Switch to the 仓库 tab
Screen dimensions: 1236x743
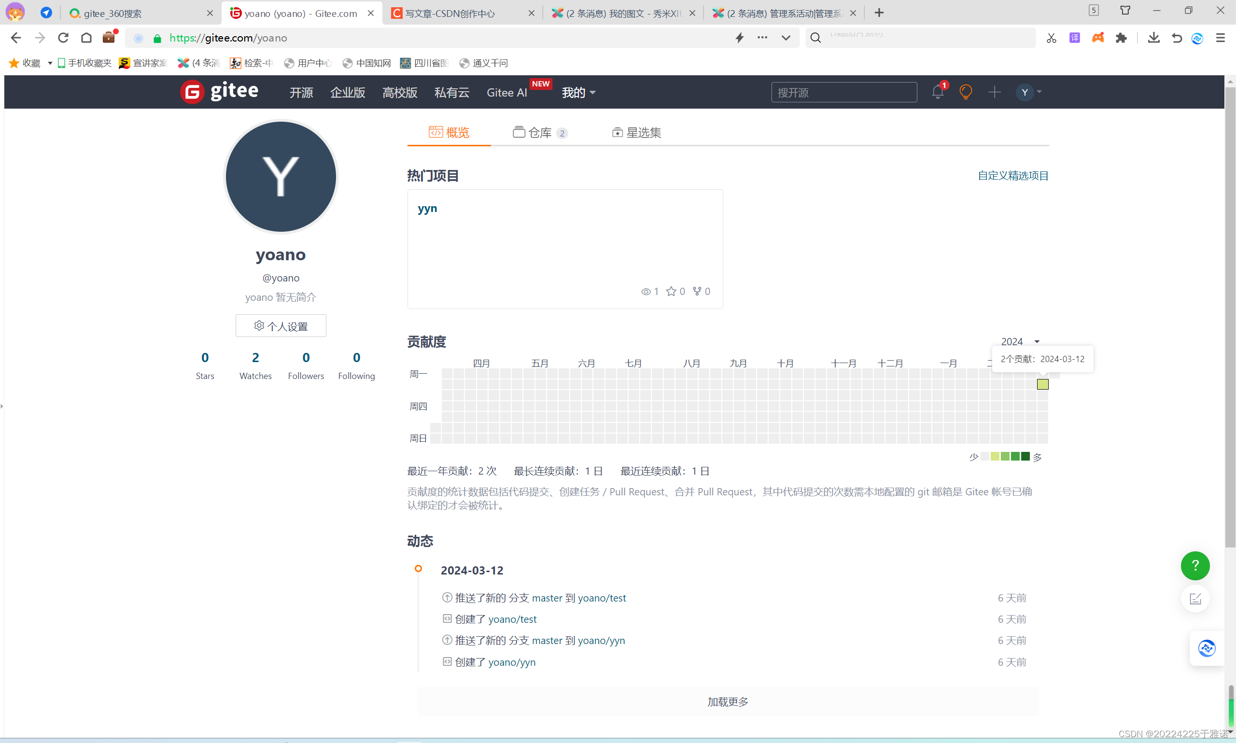click(540, 132)
